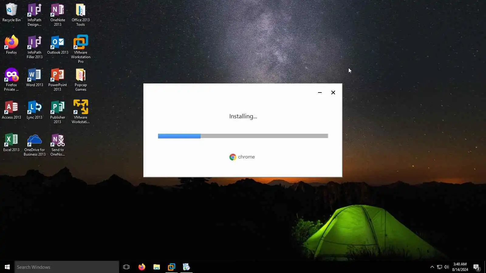This screenshot has width=486, height=273.
Task: Open the volume control tray icon
Action: [447, 267]
